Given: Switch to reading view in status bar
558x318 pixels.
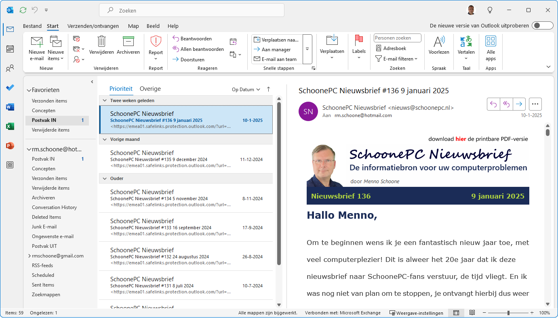Looking at the screenshot, I should pyautogui.click(x=472, y=313).
